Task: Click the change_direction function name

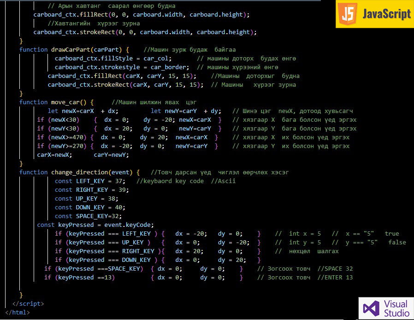Action: tap(94, 172)
